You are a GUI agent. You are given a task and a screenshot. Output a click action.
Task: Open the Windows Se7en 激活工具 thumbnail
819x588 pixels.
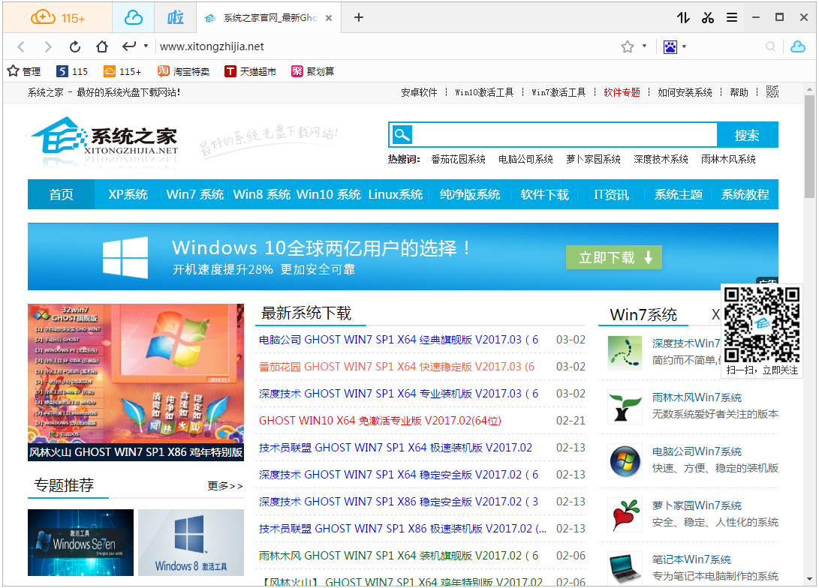point(80,542)
